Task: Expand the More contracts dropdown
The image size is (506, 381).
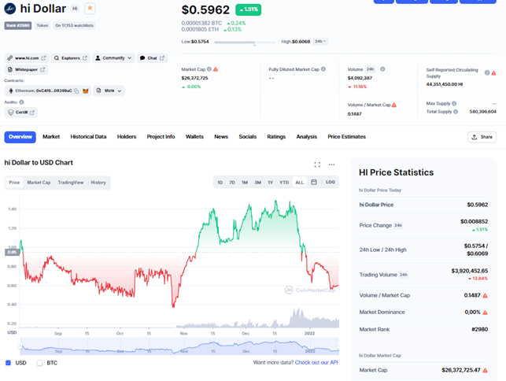Action: click(x=109, y=91)
